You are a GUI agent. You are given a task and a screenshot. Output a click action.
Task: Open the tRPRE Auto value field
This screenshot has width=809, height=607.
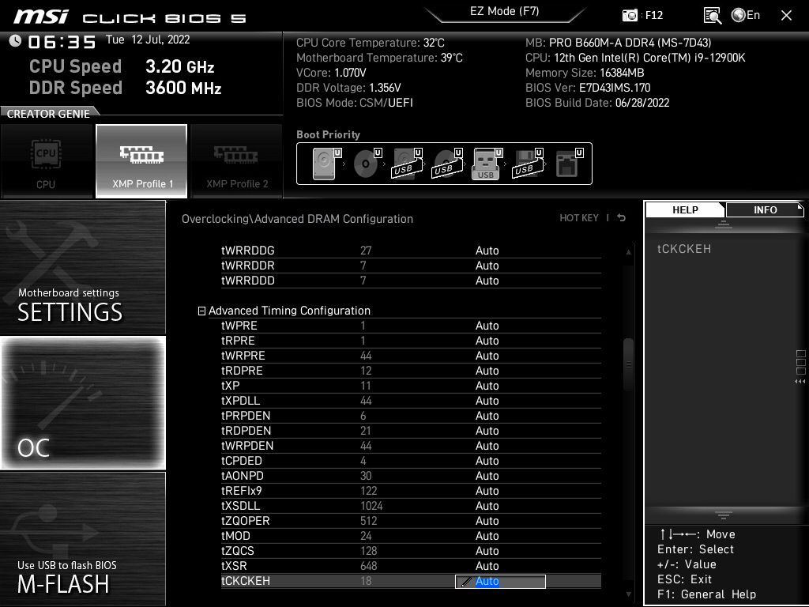click(487, 341)
